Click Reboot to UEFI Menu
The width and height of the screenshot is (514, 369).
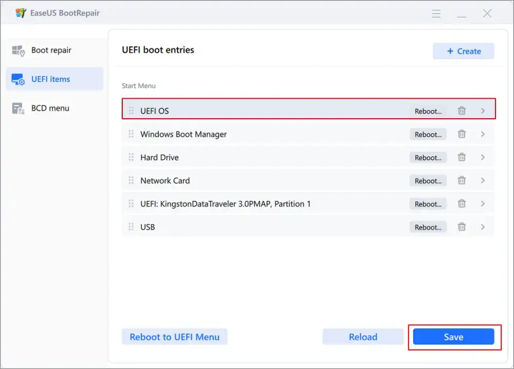click(174, 337)
